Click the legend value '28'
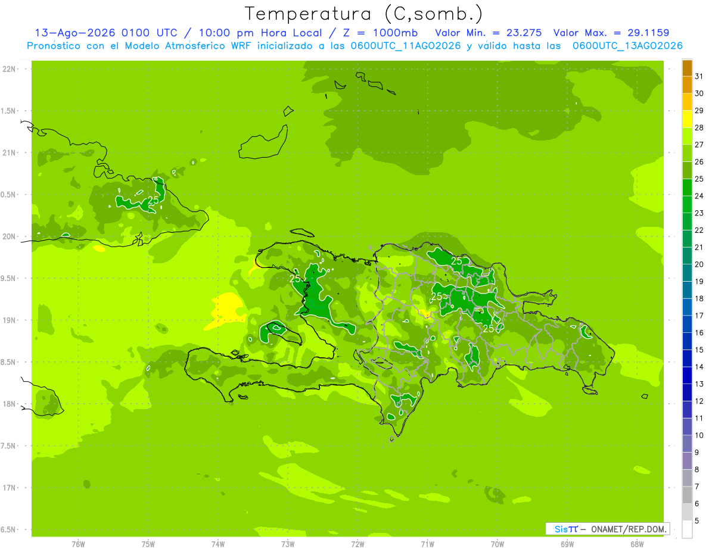Image resolution: width=715 pixels, height=552 pixels. point(699,127)
